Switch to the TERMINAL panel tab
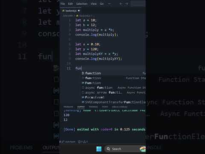This screenshot has width=205, height=154. [x=93, y=107]
